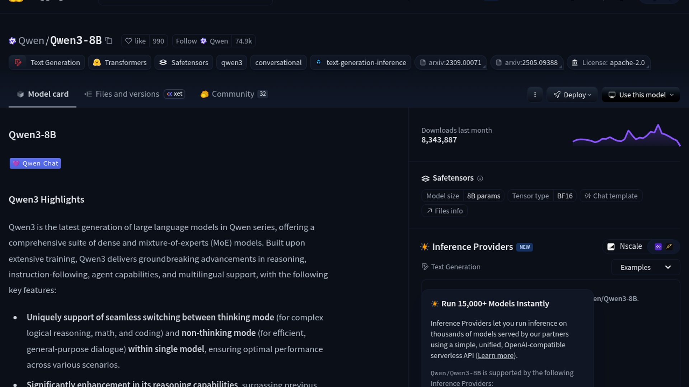Click the Qwen organization avatar icon
This screenshot has width=689, height=387.
tap(12, 41)
